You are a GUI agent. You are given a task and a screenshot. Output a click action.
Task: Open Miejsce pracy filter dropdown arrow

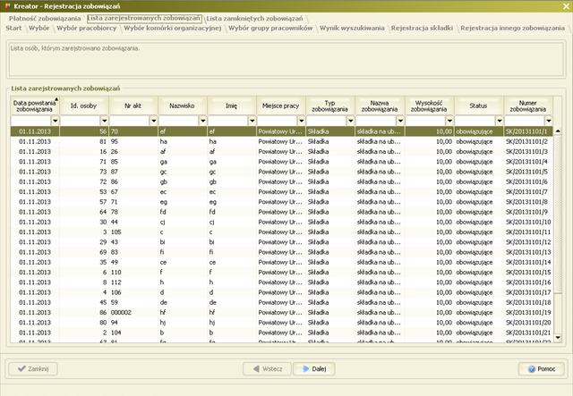pos(302,121)
